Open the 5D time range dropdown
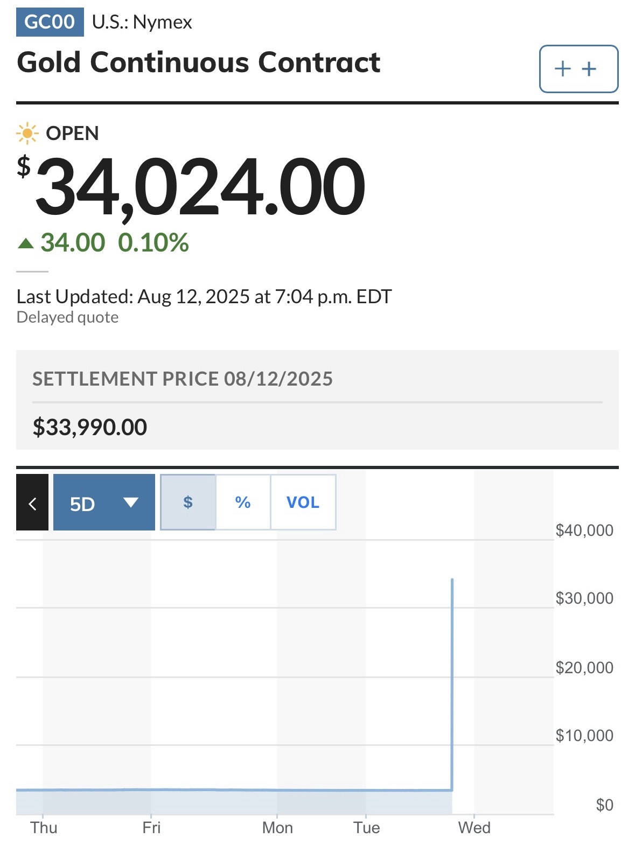Image resolution: width=635 pixels, height=845 pixels. [104, 502]
